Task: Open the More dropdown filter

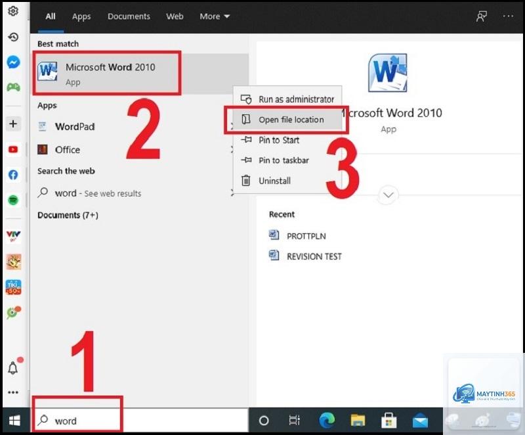Action: 215,16
